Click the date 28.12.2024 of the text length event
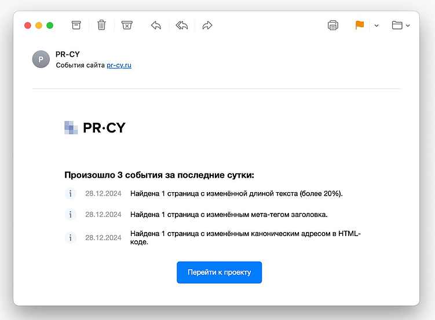The image size is (435, 320). coord(103,193)
